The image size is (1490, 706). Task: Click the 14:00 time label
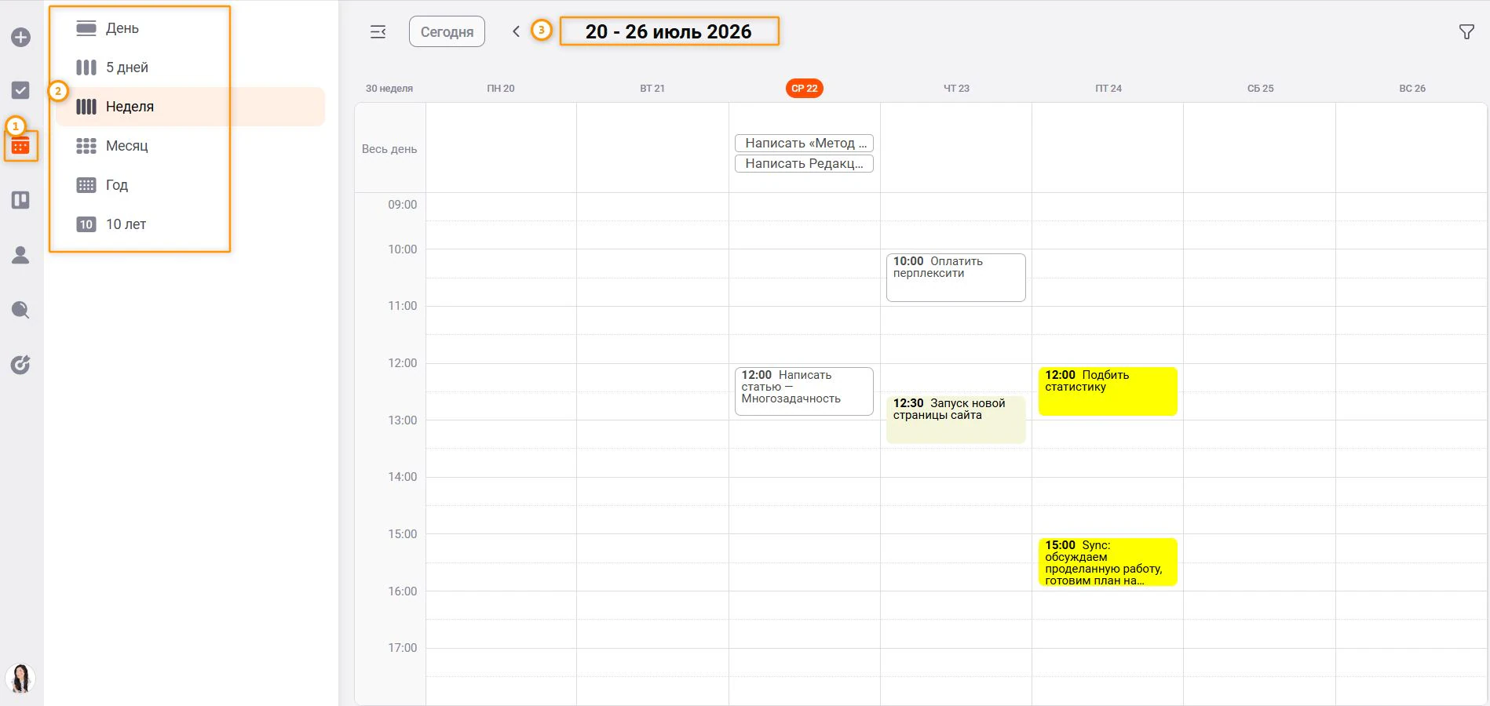403,477
